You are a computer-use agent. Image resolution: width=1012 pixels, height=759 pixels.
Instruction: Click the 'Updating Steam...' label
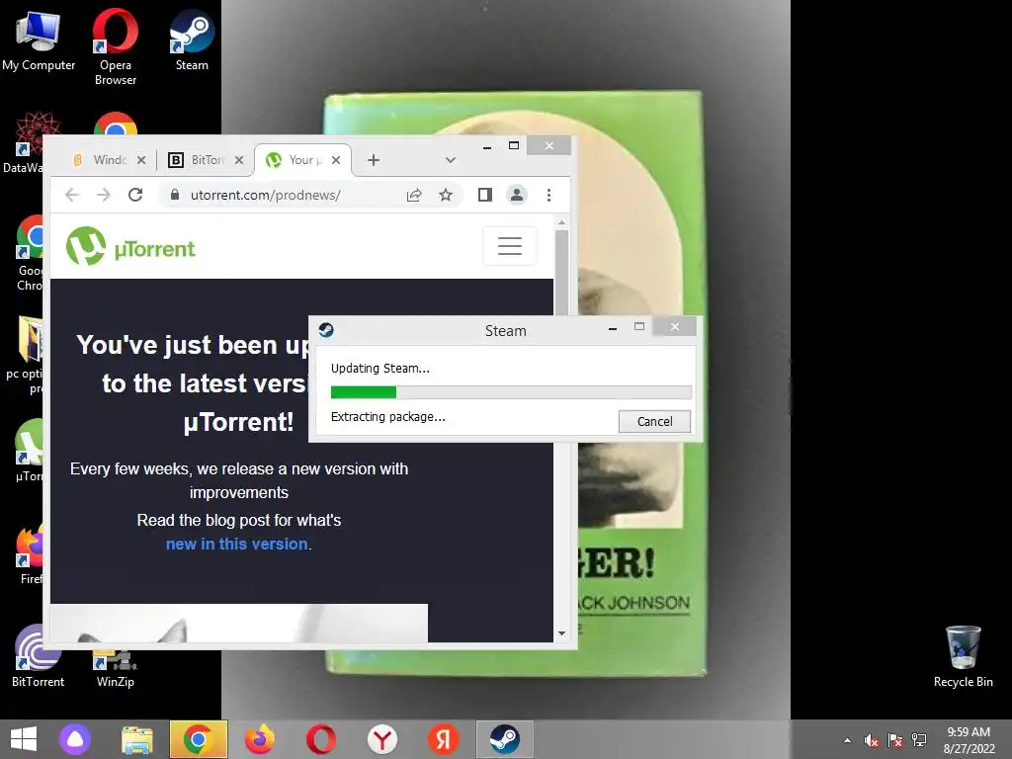click(380, 369)
